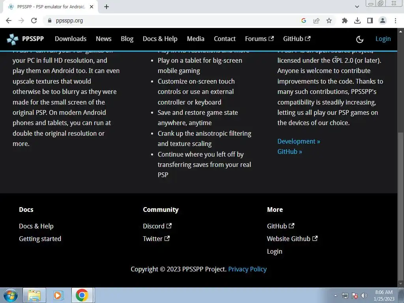Image resolution: width=404 pixels, height=303 pixels.
Task: Toggle dark mode with the moon icon
Action: point(359,39)
